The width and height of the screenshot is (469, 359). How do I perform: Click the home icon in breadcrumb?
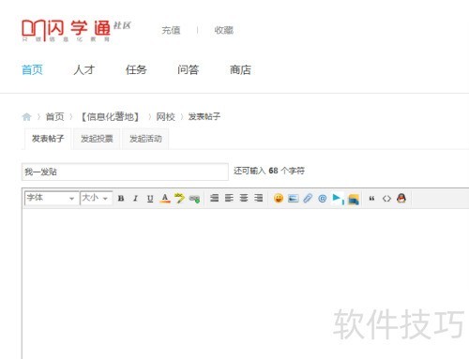[x=27, y=117]
